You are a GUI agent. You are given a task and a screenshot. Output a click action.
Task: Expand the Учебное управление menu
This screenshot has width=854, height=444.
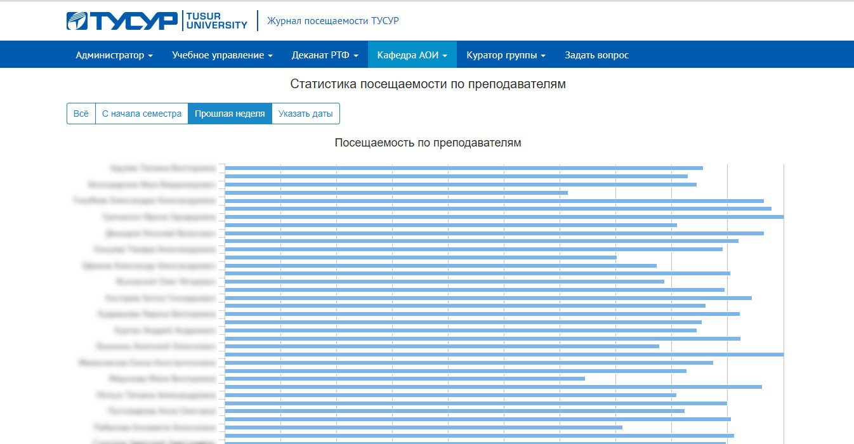click(221, 55)
